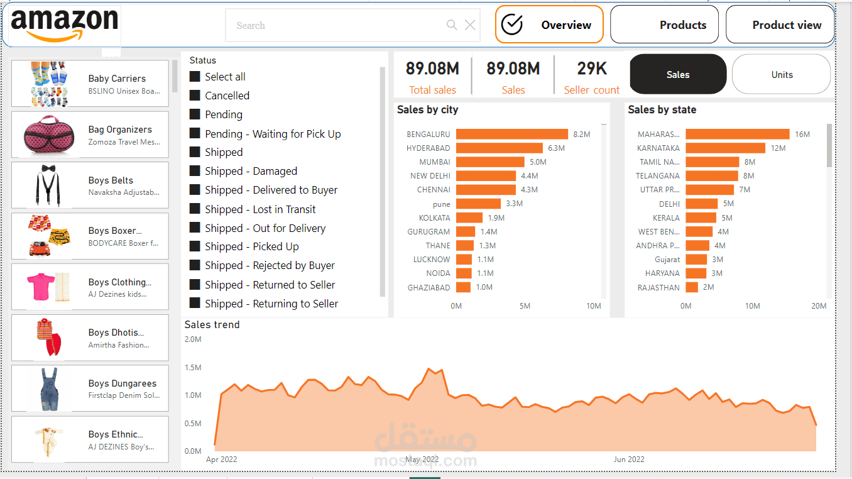Select the KERALA bar in Sales by state

(x=701, y=217)
